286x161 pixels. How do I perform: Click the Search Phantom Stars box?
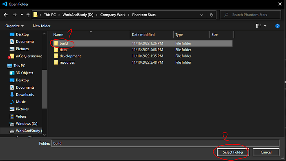250,15
